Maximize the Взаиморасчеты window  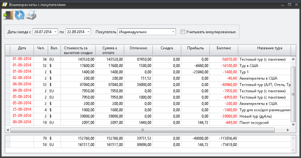[289, 5]
